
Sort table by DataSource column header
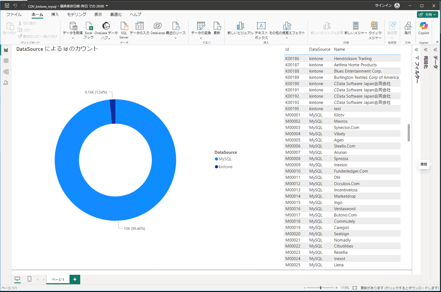point(320,49)
